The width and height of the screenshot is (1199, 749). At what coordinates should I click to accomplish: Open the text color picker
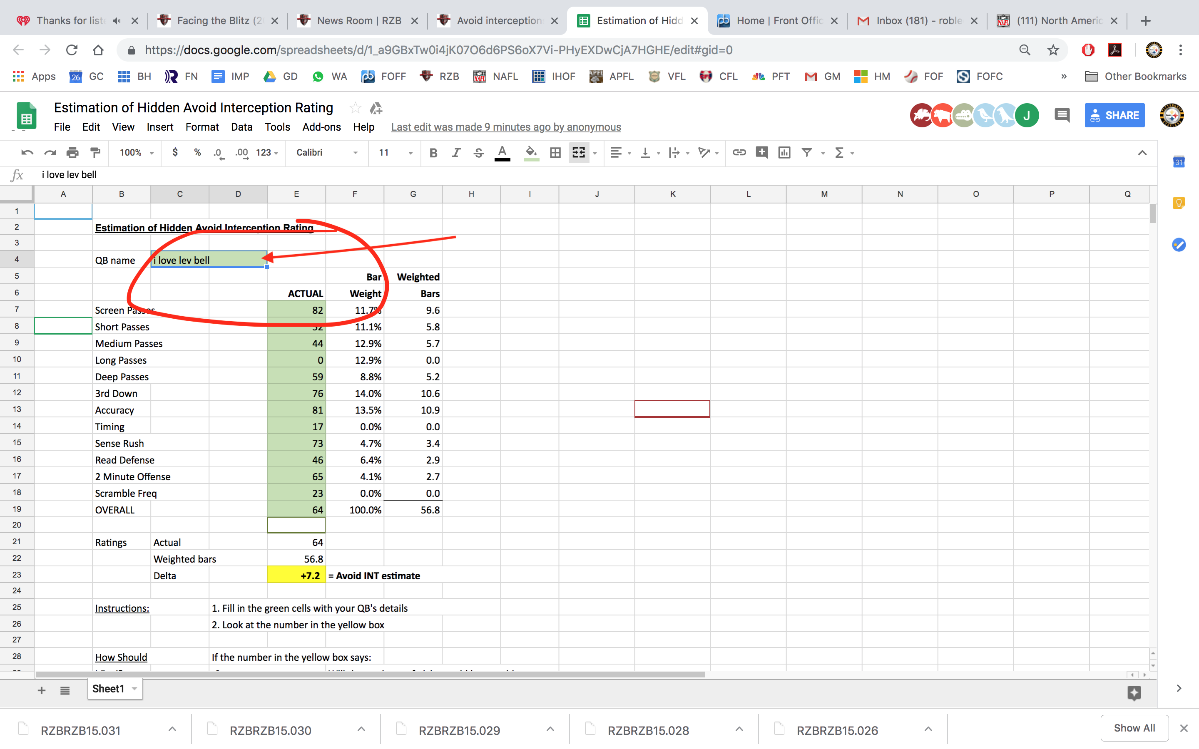click(502, 153)
